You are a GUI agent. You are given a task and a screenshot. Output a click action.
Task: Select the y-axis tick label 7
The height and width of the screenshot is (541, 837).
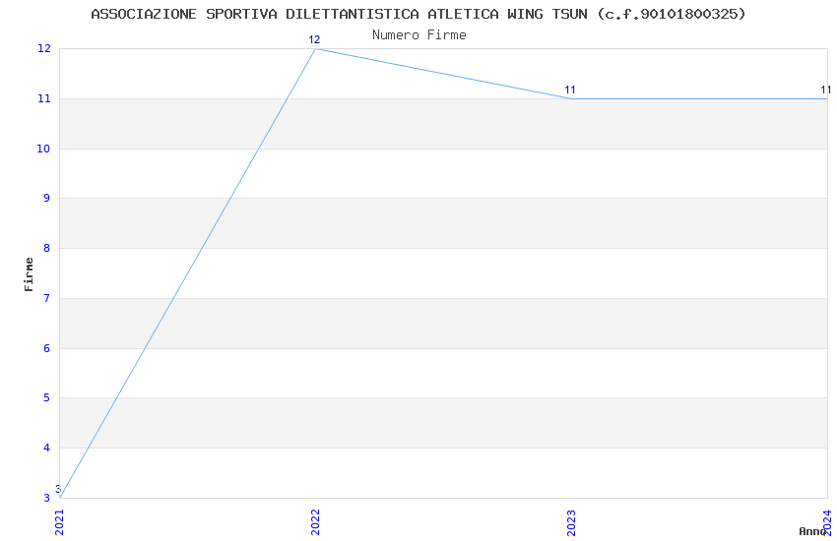point(47,299)
